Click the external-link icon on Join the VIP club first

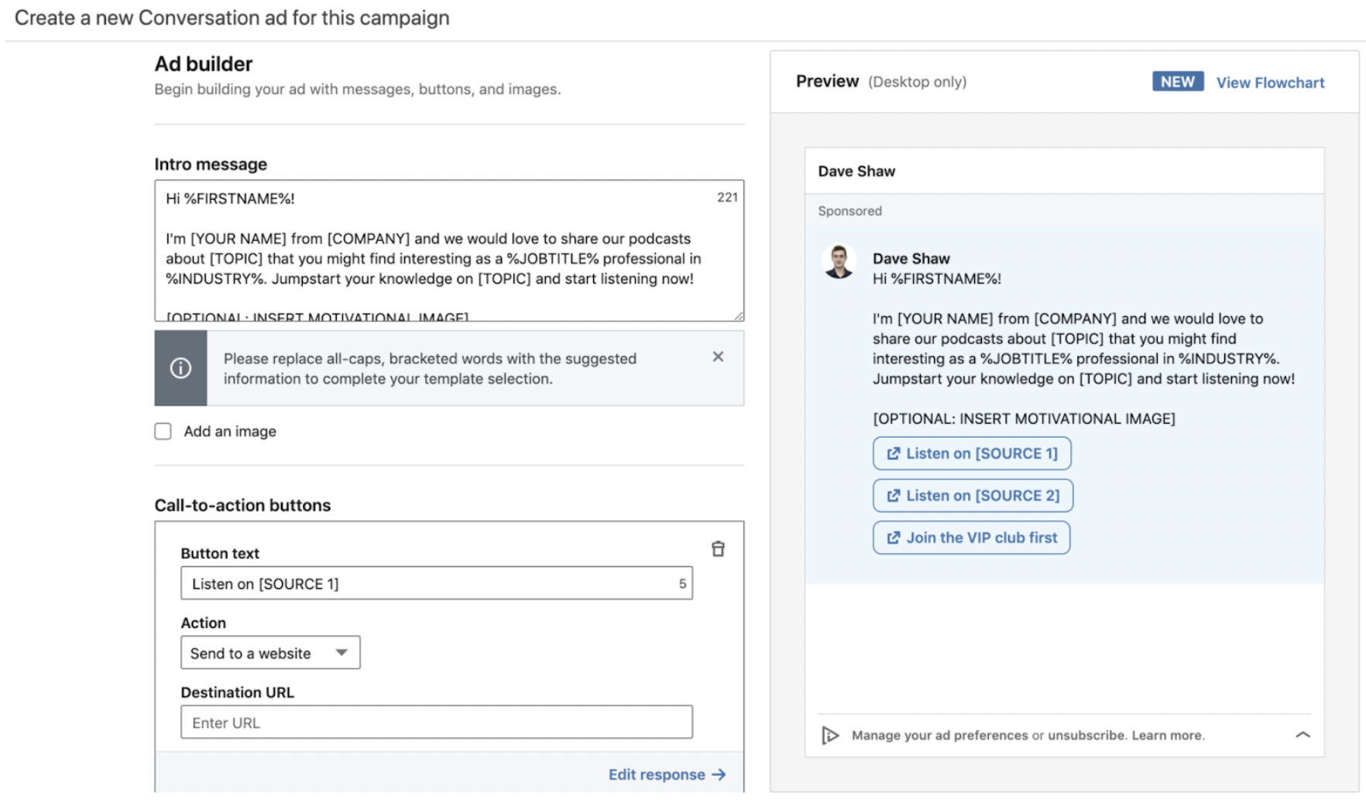tap(894, 537)
